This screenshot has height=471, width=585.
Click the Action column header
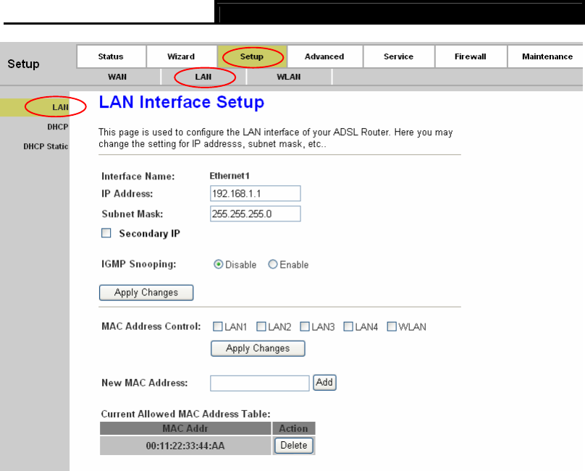(294, 428)
